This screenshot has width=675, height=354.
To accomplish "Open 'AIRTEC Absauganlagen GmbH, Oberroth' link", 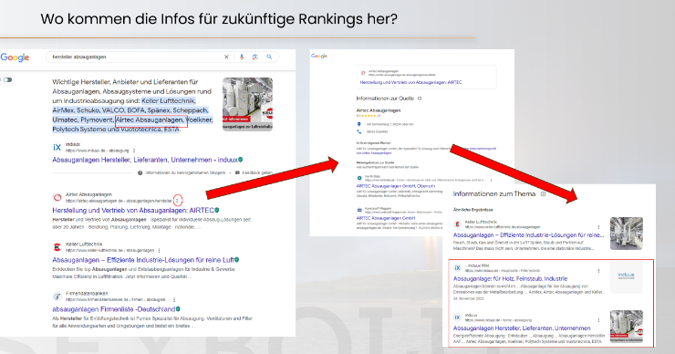I will (396, 186).
